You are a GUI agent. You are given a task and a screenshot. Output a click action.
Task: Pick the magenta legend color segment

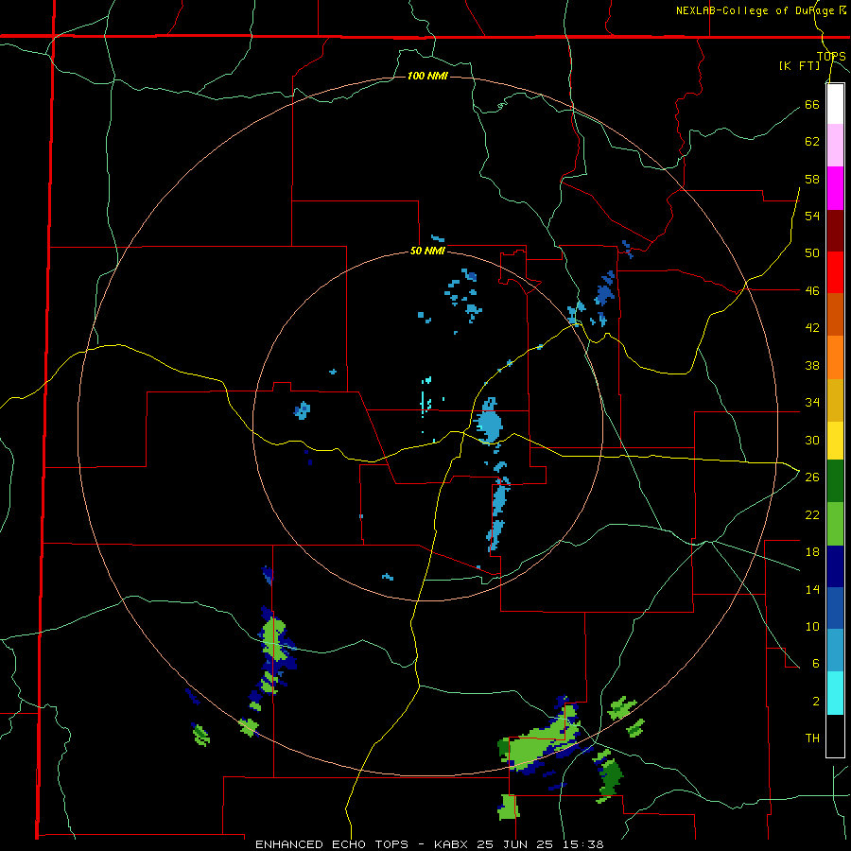835,188
